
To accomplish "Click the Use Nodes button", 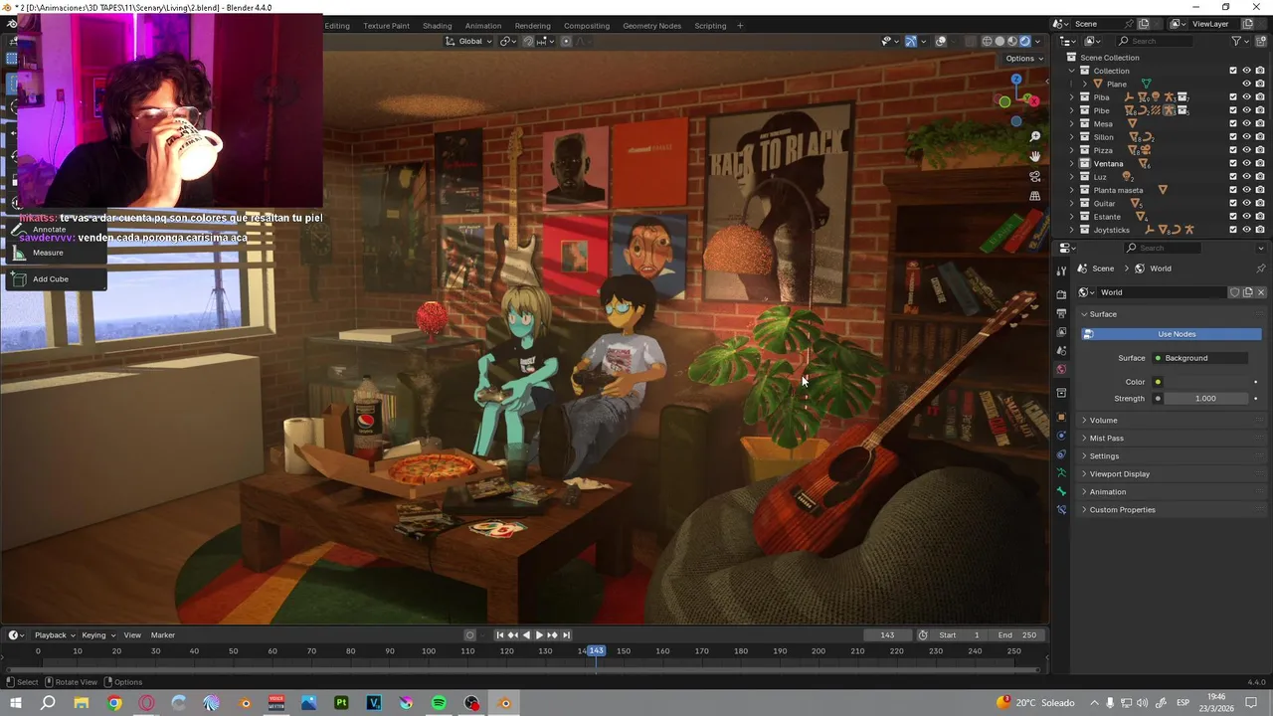I will (1172, 334).
